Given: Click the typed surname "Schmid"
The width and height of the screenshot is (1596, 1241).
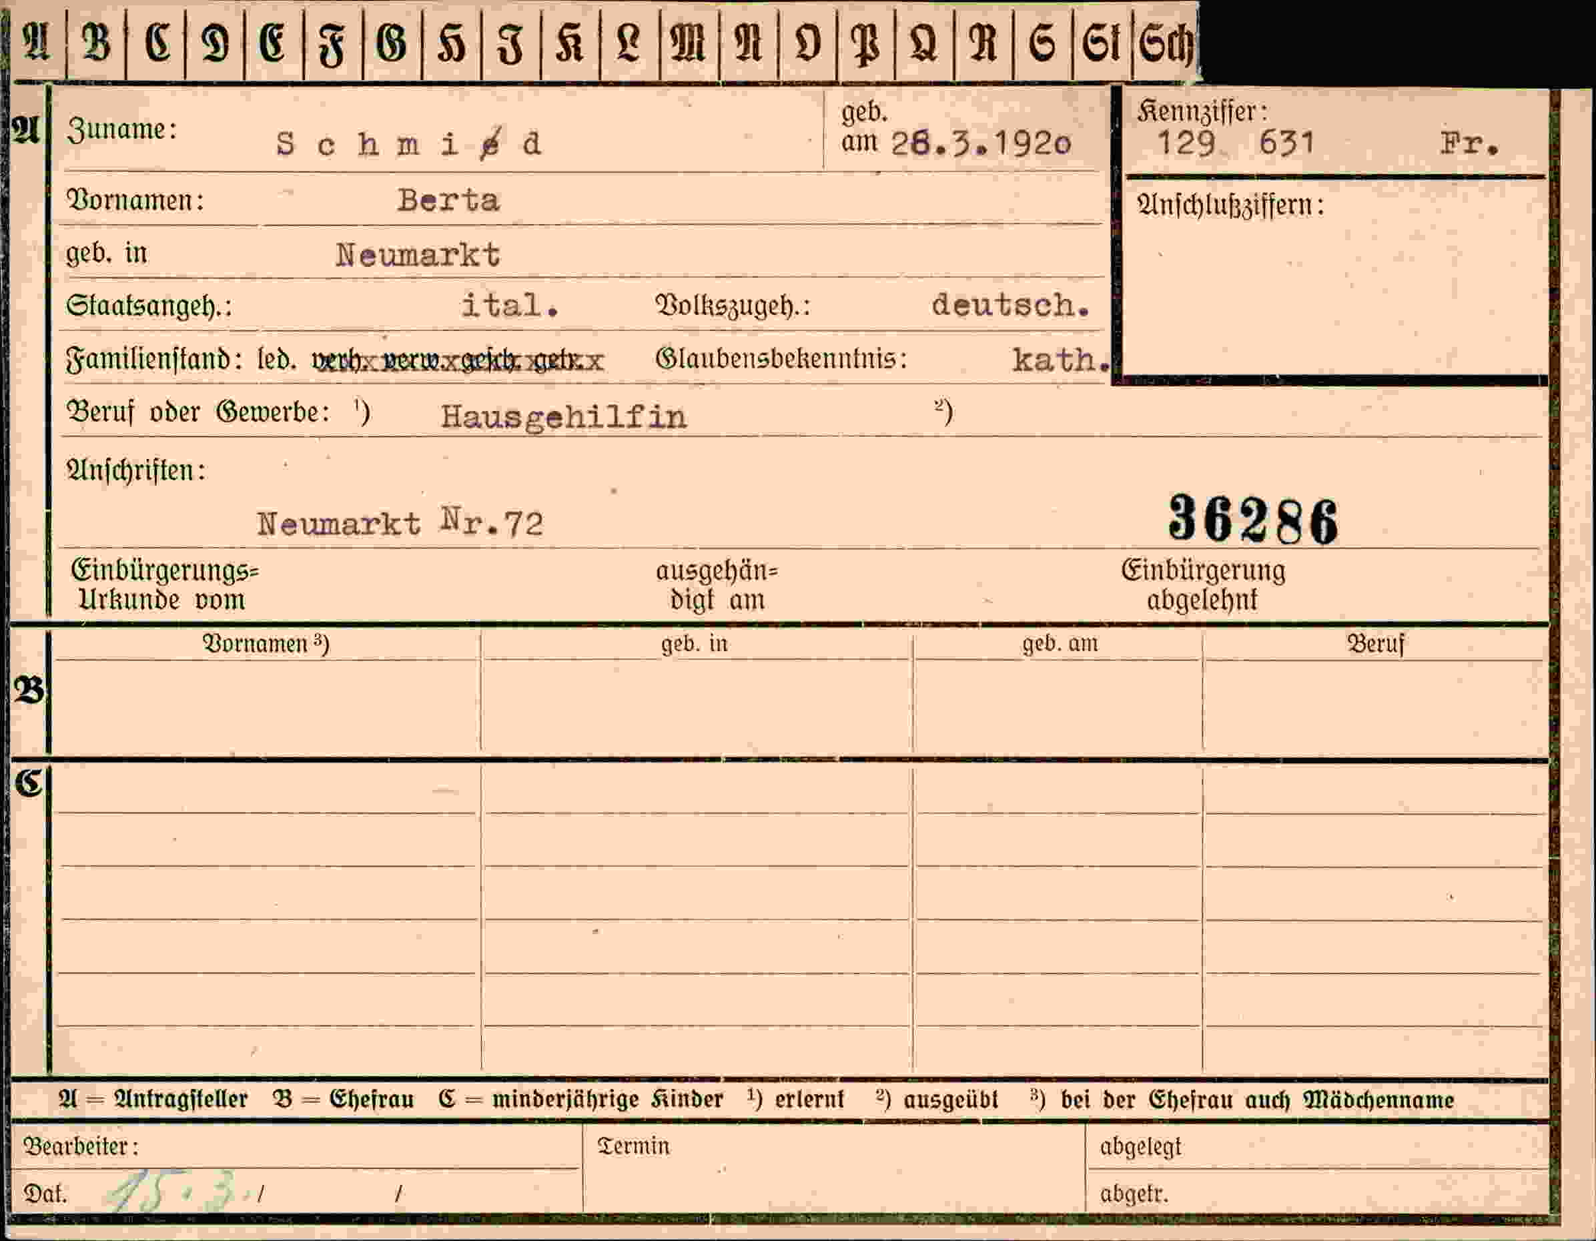Looking at the screenshot, I should (408, 143).
